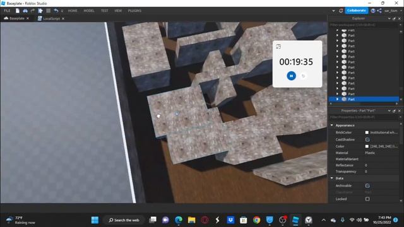Image resolution: width=404 pixels, height=227 pixels.
Task: Click the Filter Properties search field
Action: pos(364,117)
